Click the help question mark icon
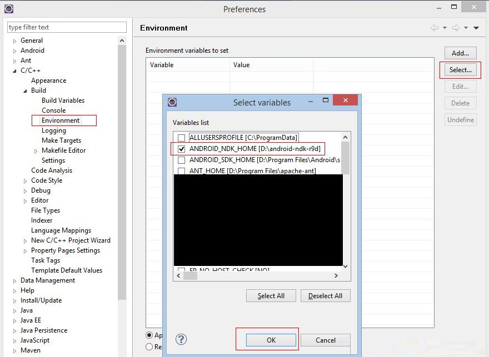Image resolution: width=489 pixels, height=357 pixels. pos(181,339)
